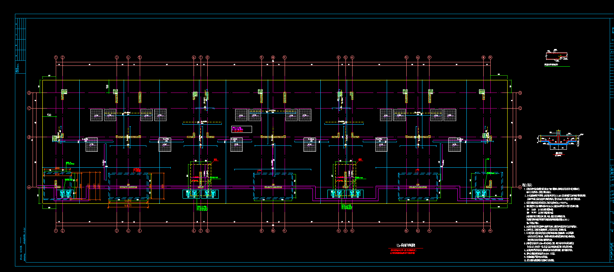This screenshot has height=272, width=614.
Task: Pick grid bubble 14 in upper axis row
Action: click(352, 57)
